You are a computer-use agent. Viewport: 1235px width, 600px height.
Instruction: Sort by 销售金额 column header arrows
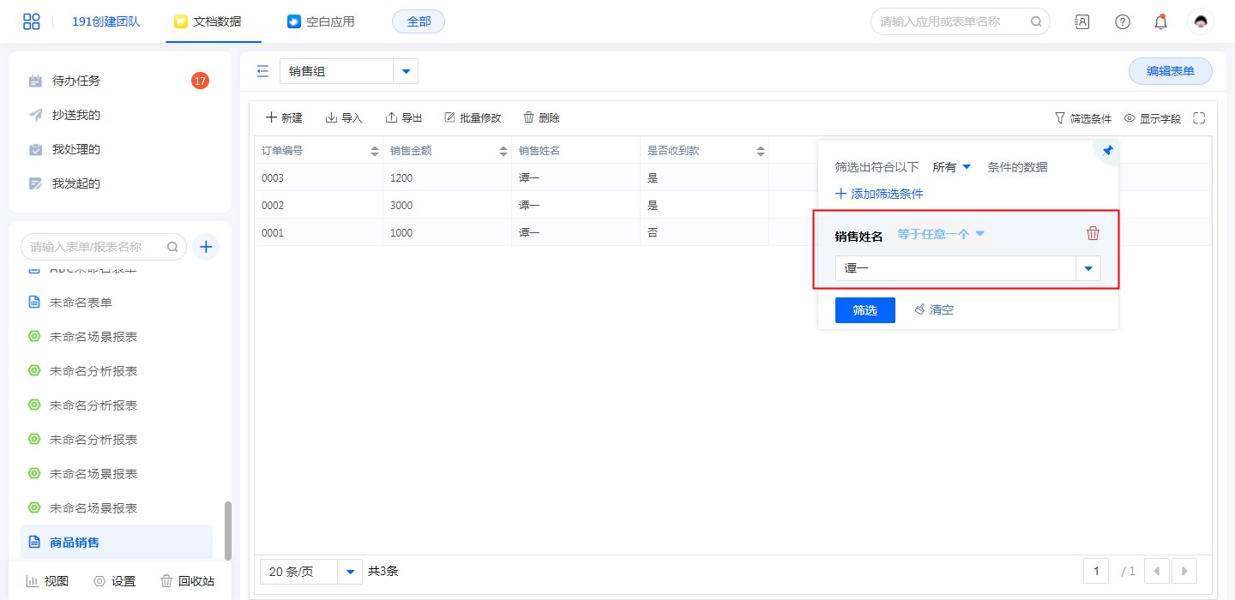point(503,151)
